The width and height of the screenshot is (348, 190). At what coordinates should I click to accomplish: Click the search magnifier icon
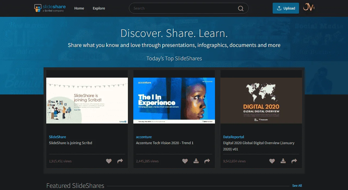pos(241,8)
